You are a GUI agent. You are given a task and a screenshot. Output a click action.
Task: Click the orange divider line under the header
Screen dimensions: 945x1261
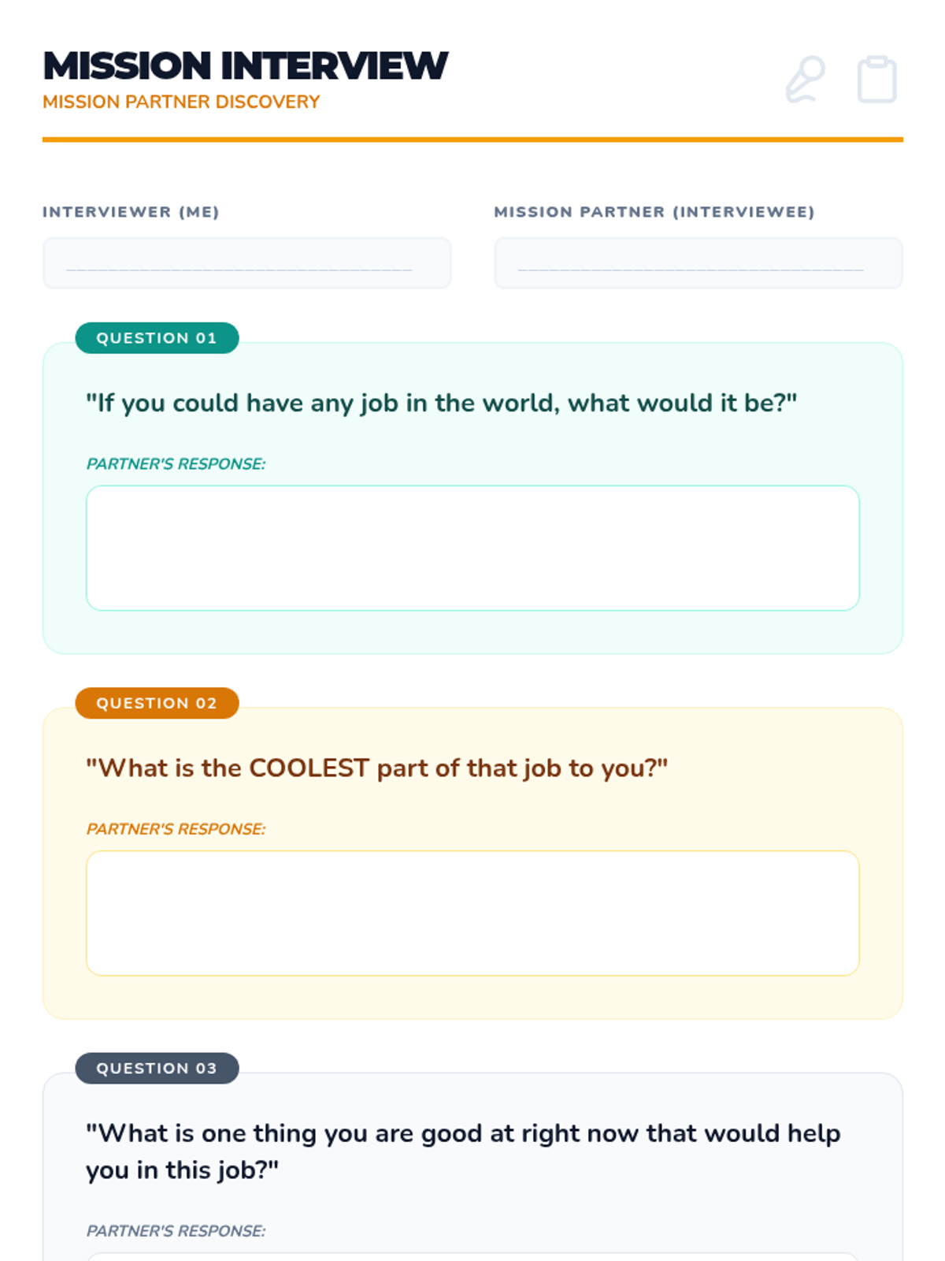[472, 139]
